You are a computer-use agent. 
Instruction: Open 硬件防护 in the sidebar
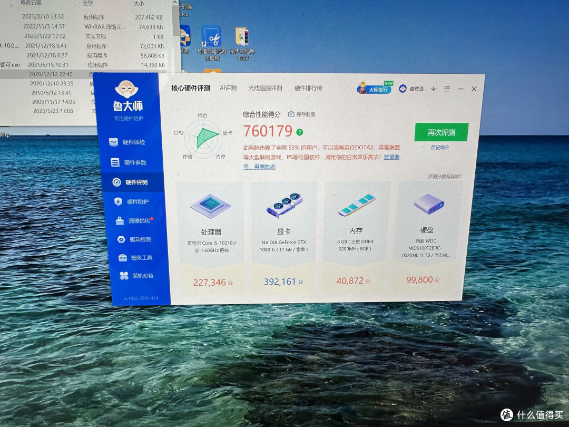[x=132, y=201]
